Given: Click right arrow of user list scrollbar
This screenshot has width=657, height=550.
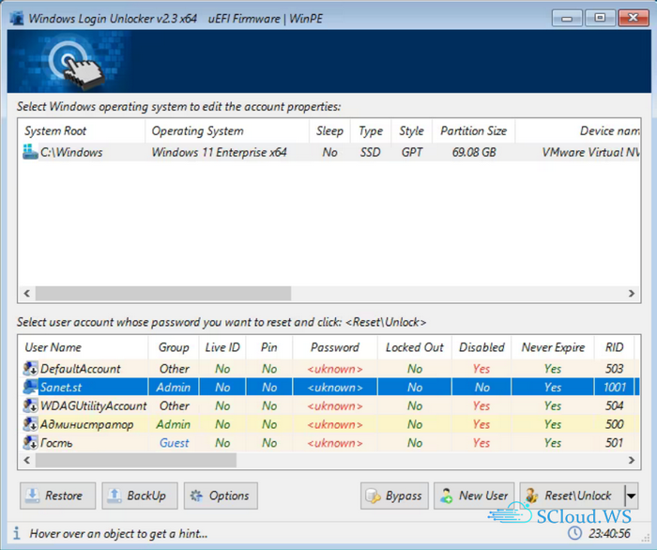Looking at the screenshot, I should [x=632, y=460].
